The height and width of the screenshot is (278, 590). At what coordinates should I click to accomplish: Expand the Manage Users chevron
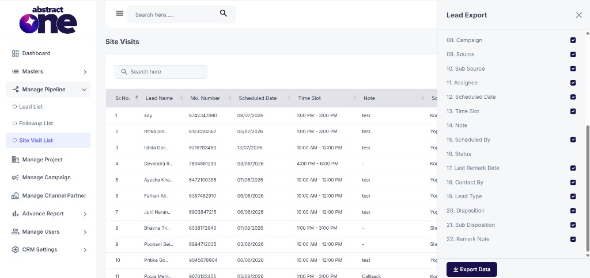point(85,232)
